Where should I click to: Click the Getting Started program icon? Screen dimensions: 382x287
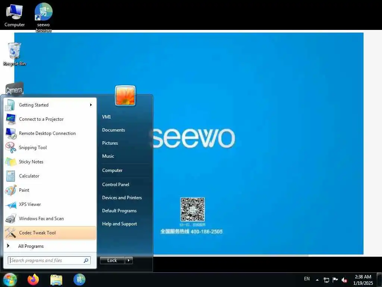pyautogui.click(x=10, y=105)
